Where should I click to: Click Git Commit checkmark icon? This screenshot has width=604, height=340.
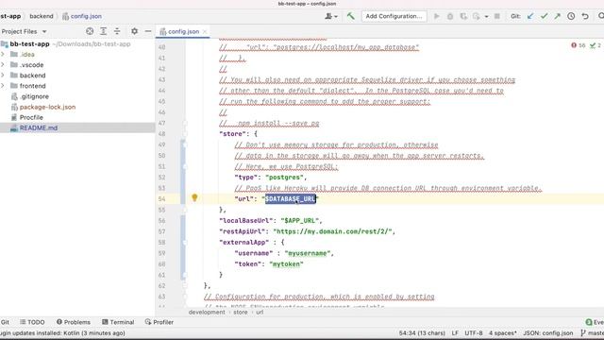point(544,16)
